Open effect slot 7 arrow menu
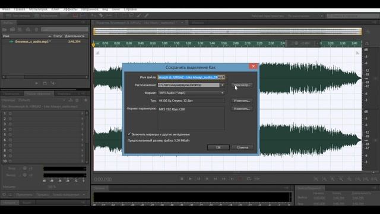The width and height of the screenshot is (380, 214). click(82, 145)
